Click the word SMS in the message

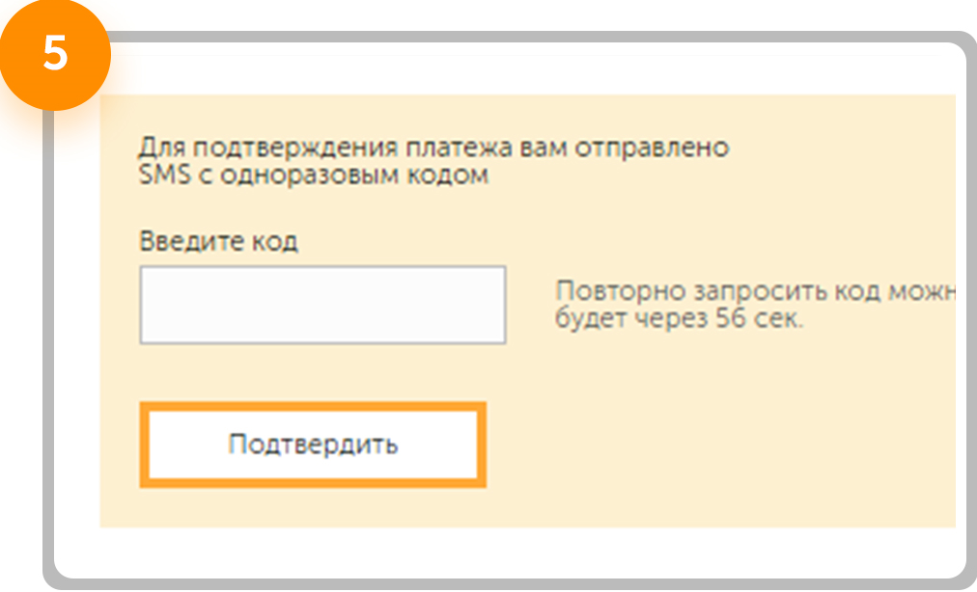click(164, 175)
